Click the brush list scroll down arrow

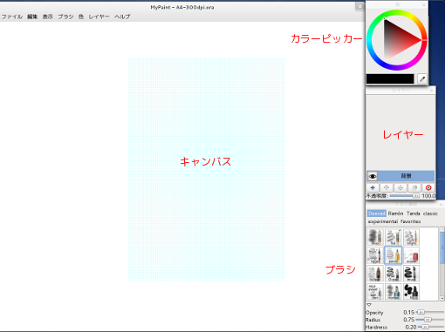[442, 298]
